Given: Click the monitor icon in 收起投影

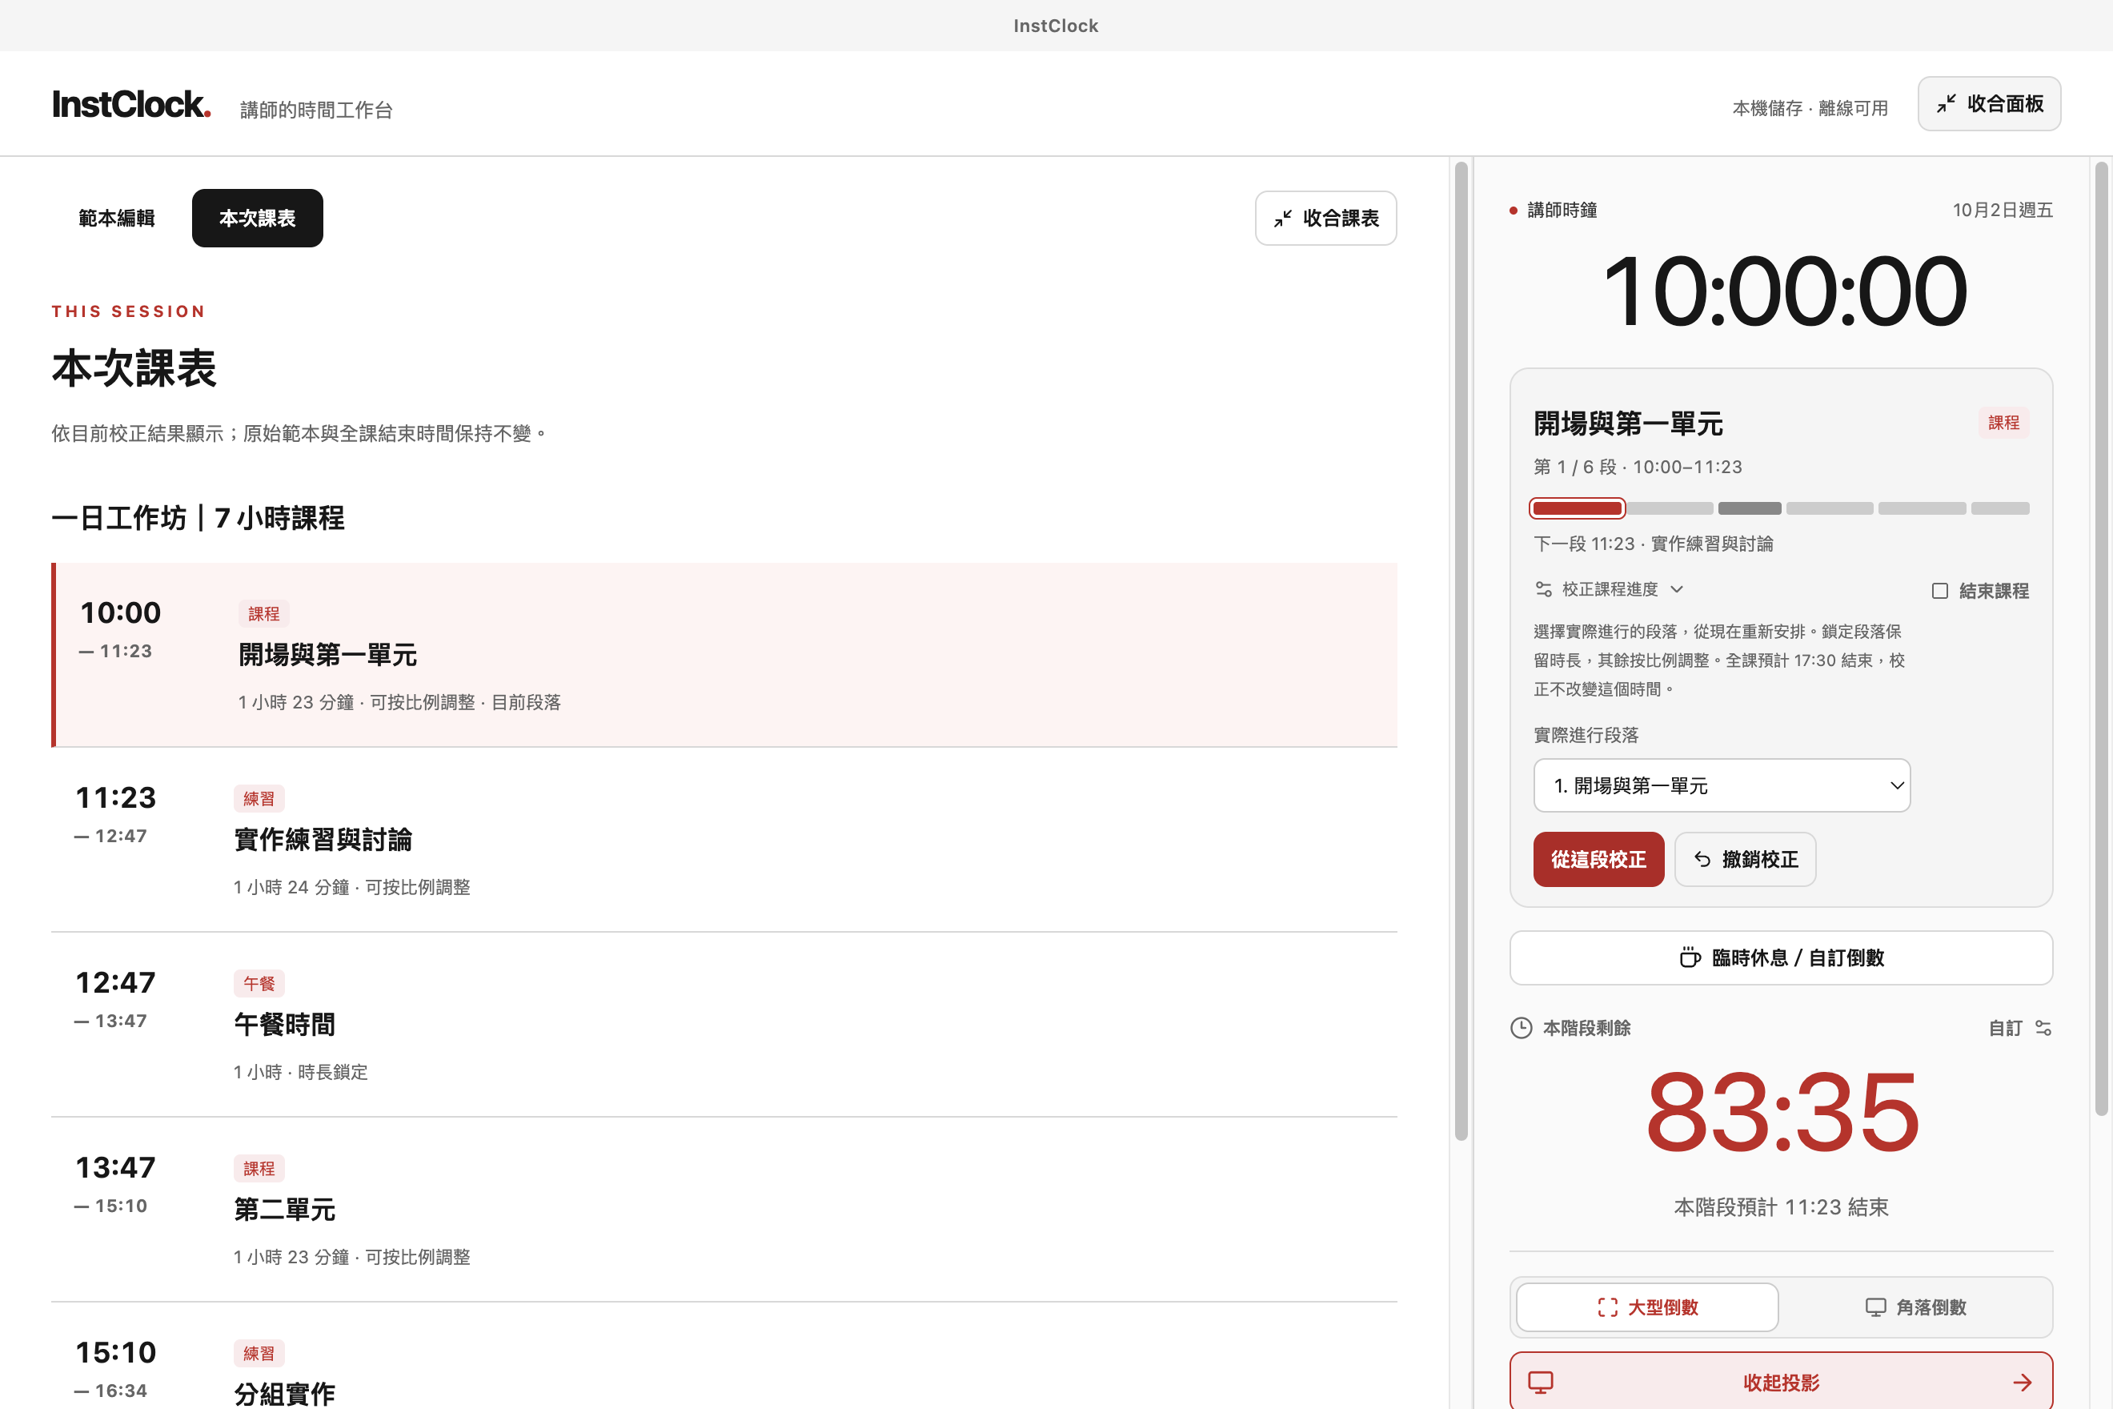Looking at the screenshot, I should [x=1541, y=1382].
